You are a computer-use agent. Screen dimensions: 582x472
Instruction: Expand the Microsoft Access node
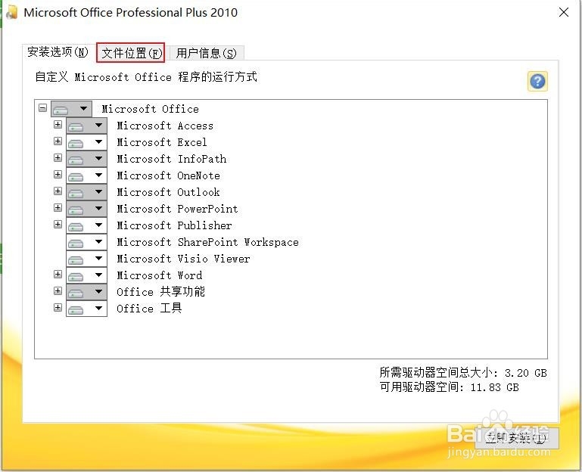point(58,124)
